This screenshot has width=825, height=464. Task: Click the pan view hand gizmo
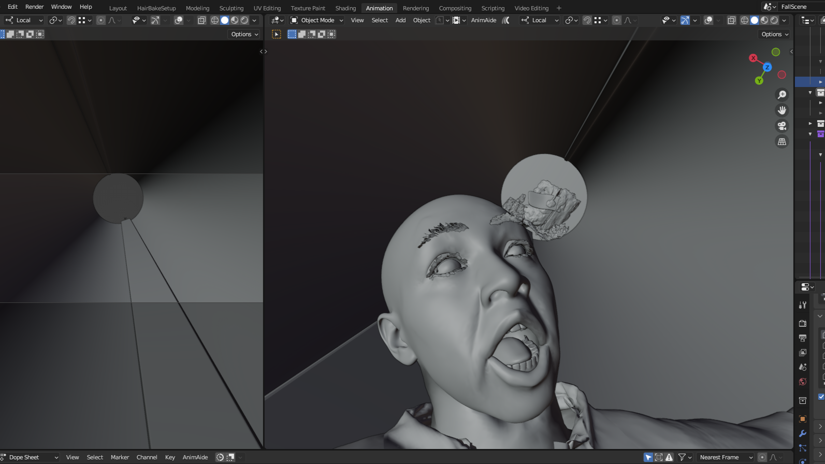(x=781, y=110)
